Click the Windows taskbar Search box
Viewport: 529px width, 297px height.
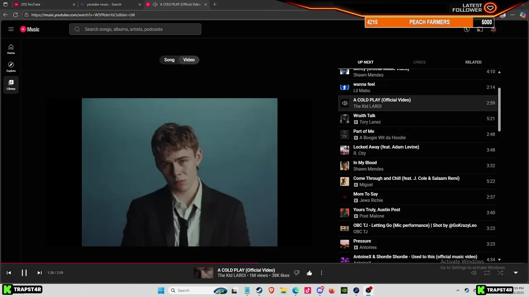tap(198, 290)
